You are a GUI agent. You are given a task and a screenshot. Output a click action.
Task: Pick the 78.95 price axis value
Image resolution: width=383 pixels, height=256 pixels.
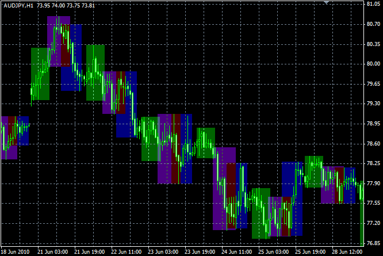(x=373, y=124)
